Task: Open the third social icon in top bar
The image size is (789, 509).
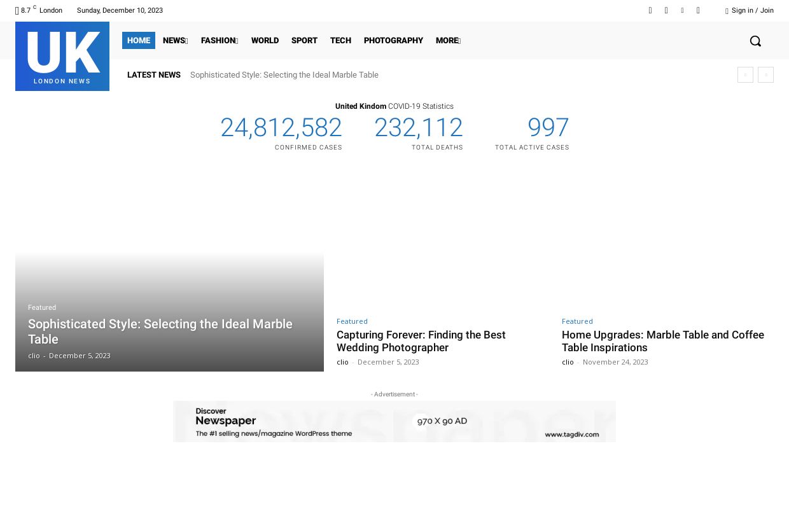Action: [x=682, y=10]
